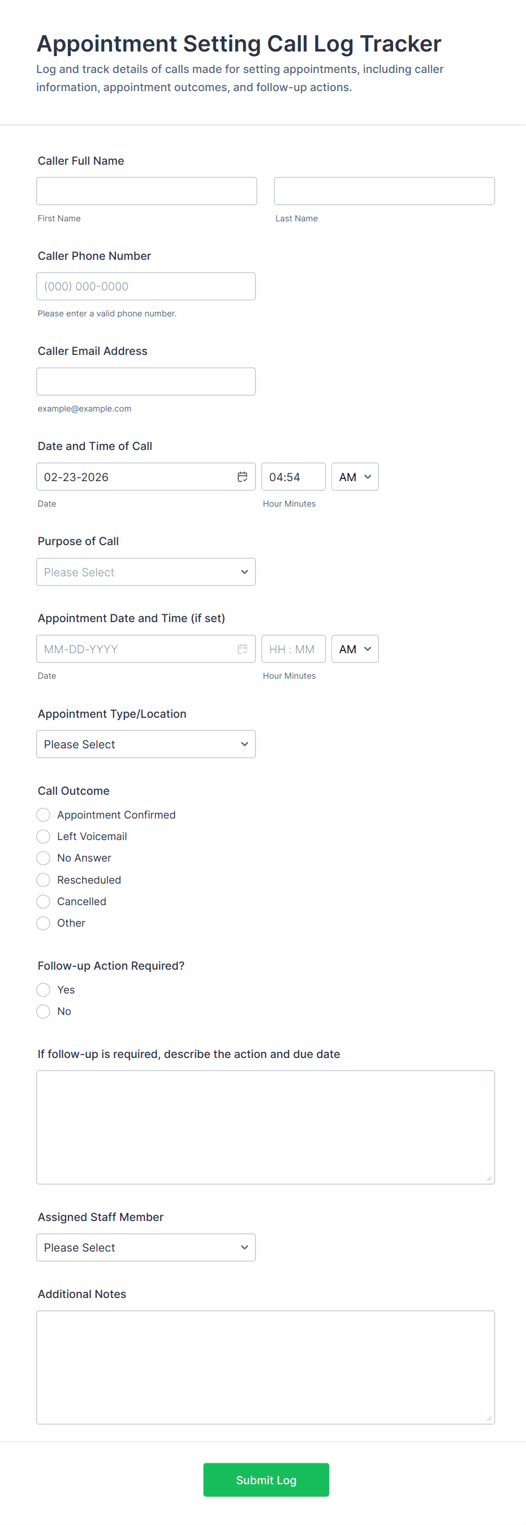Click the follow-up action description box
The width and height of the screenshot is (526, 1525).
click(x=265, y=1127)
